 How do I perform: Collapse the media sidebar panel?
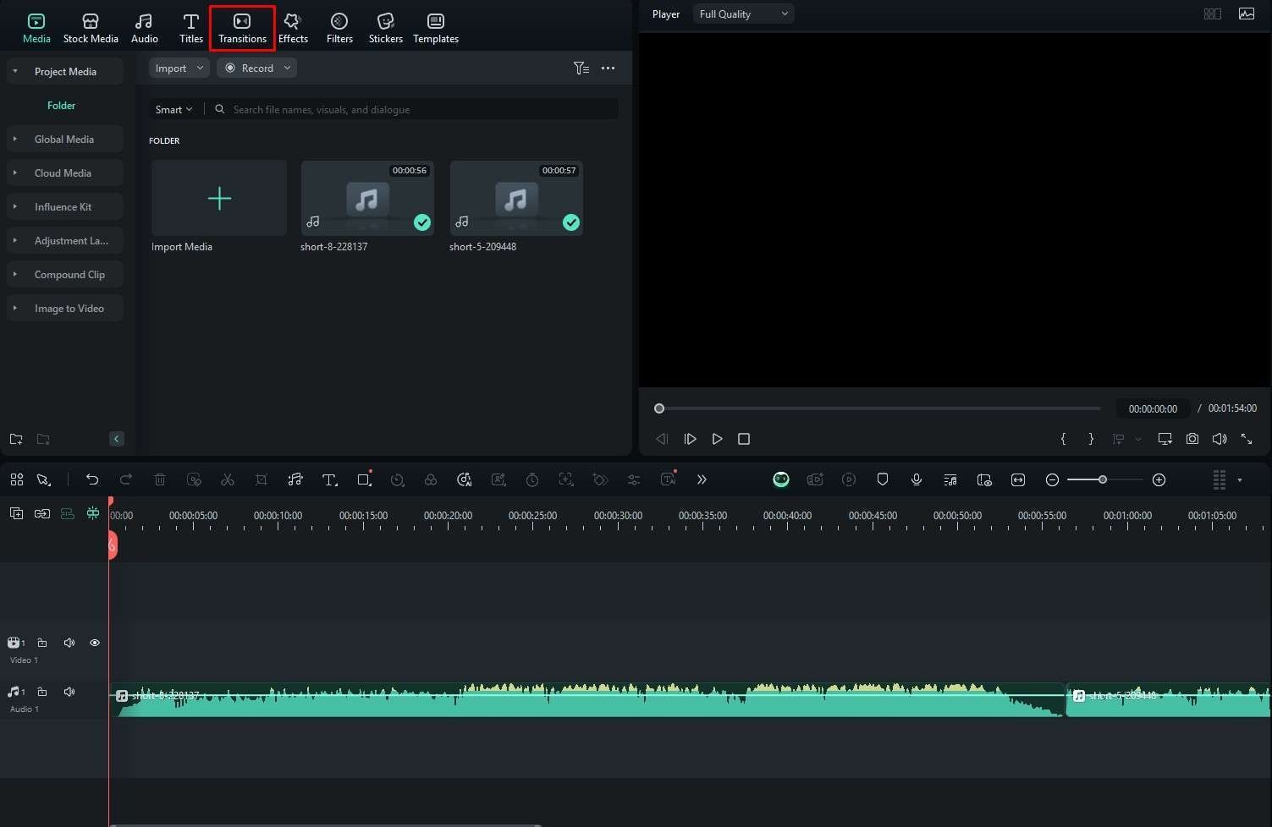(x=117, y=439)
